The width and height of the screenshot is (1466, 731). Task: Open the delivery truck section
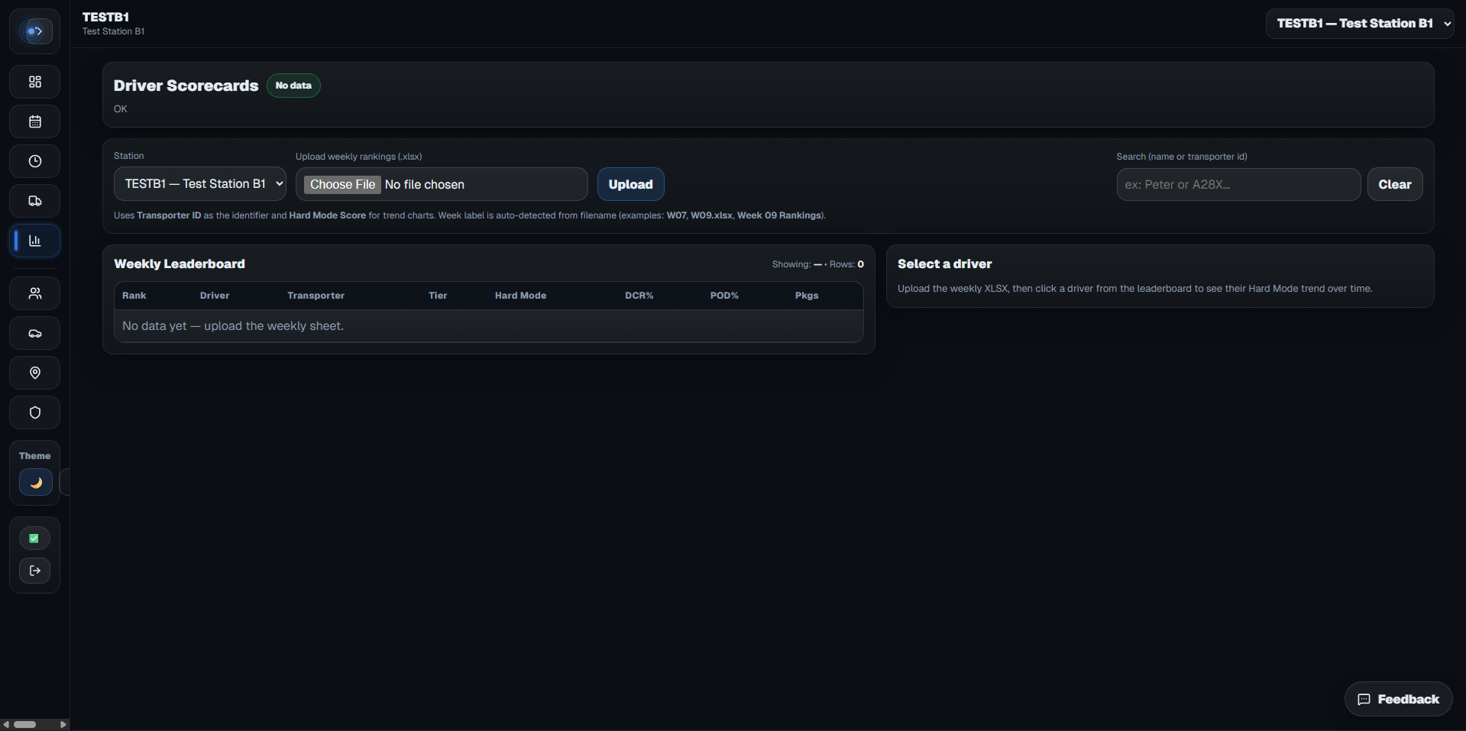coord(34,201)
